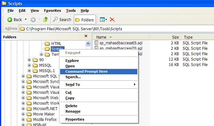Choose Explore from the context menu
The image size is (214, 126).
coord(99,61)
